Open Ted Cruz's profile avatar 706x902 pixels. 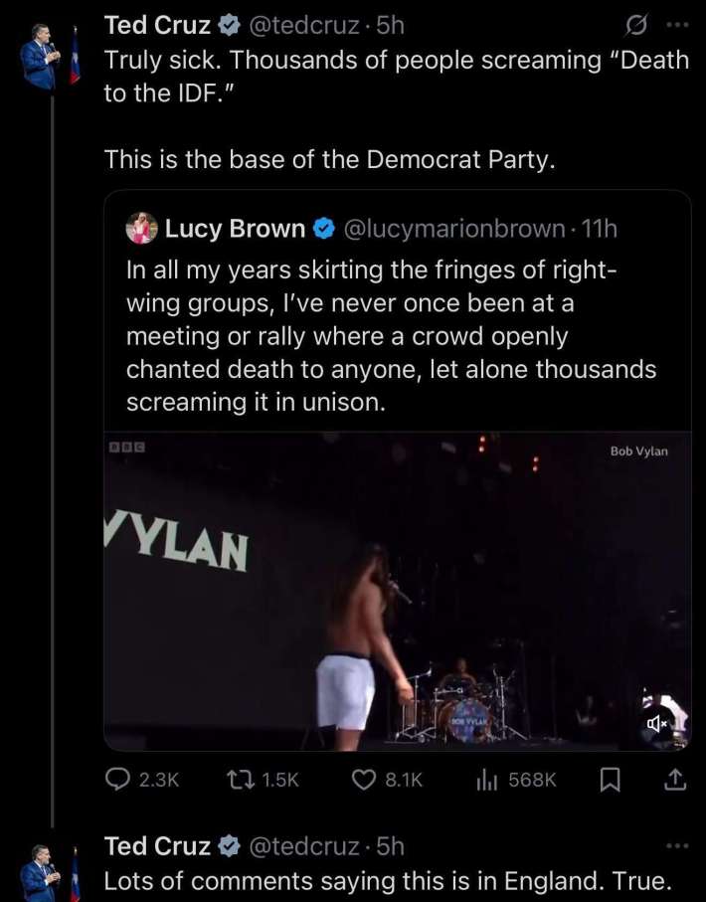click(42, 59)
